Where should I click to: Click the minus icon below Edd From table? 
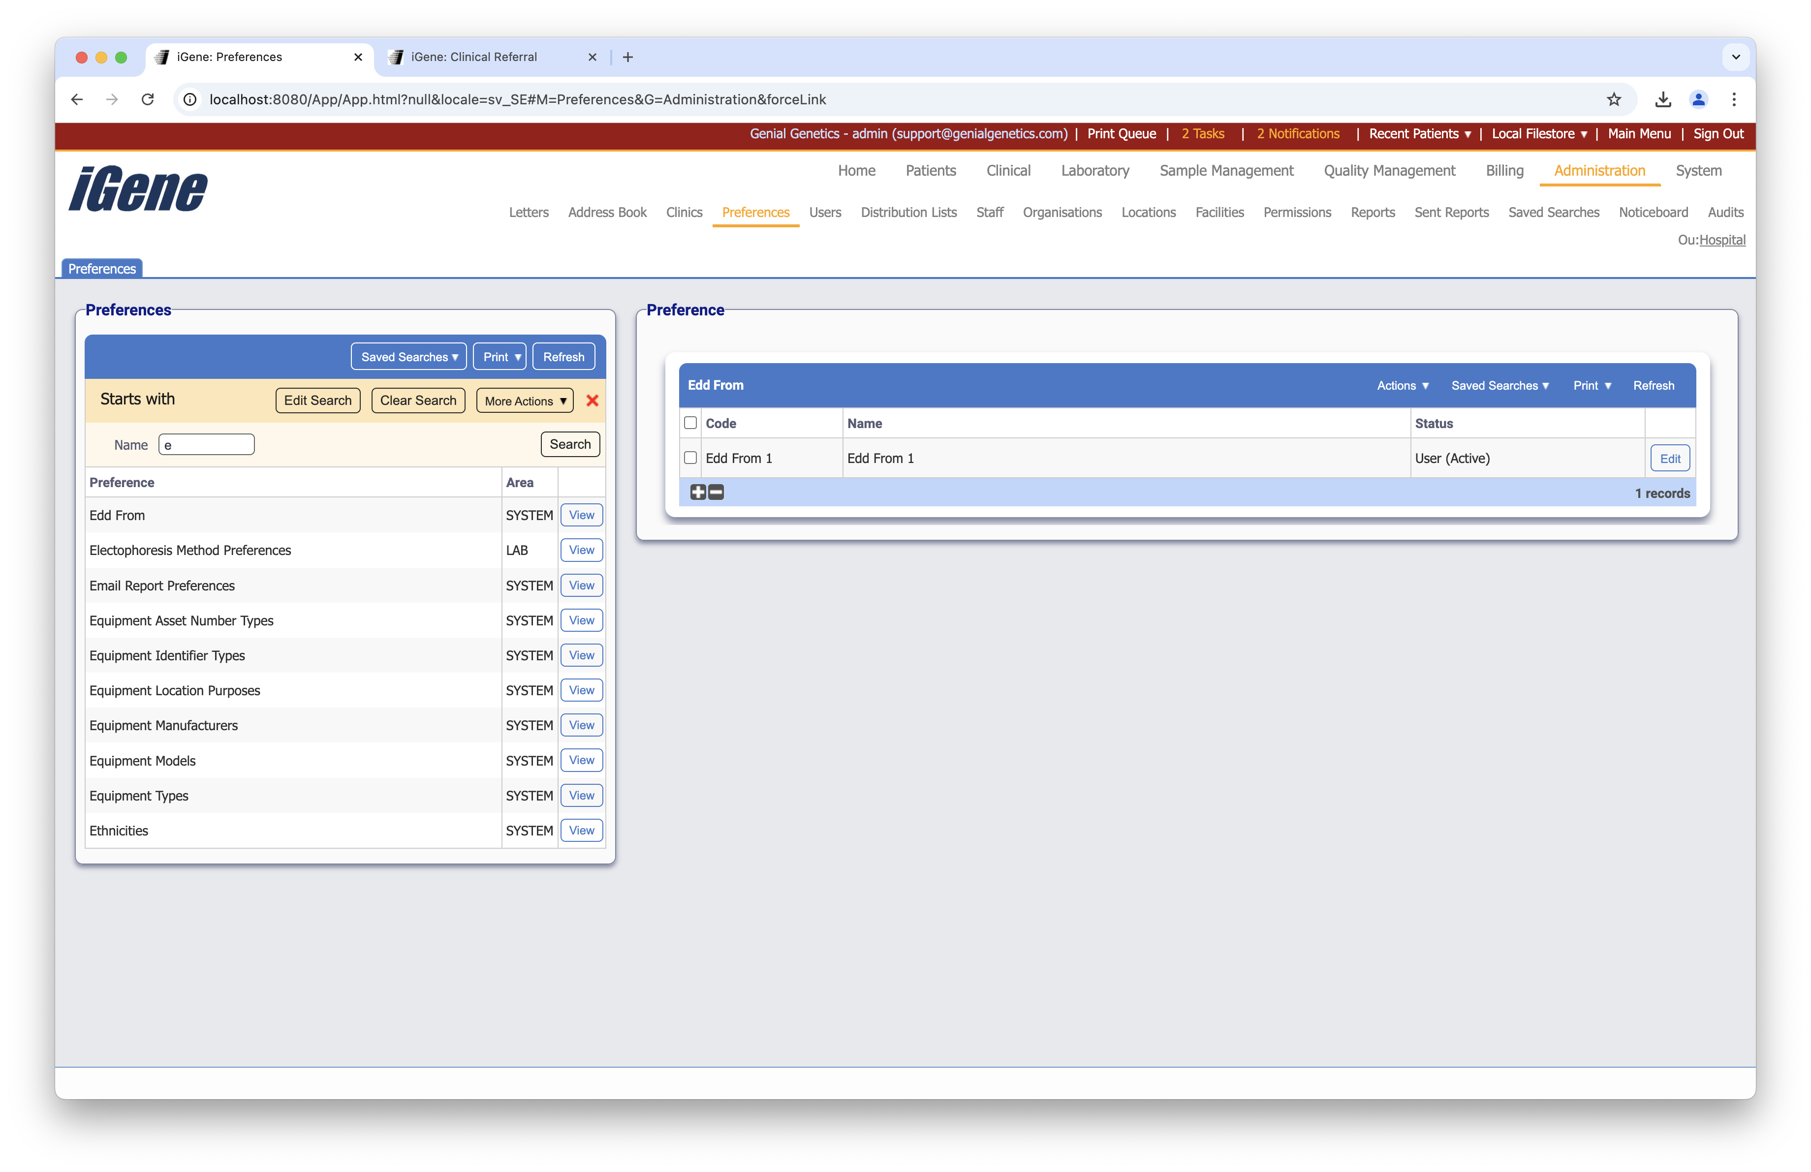(x=716, y=492)
